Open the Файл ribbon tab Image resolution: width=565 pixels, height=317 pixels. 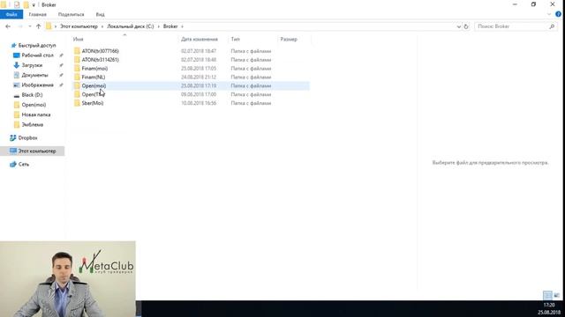click(x=11, y=14)
